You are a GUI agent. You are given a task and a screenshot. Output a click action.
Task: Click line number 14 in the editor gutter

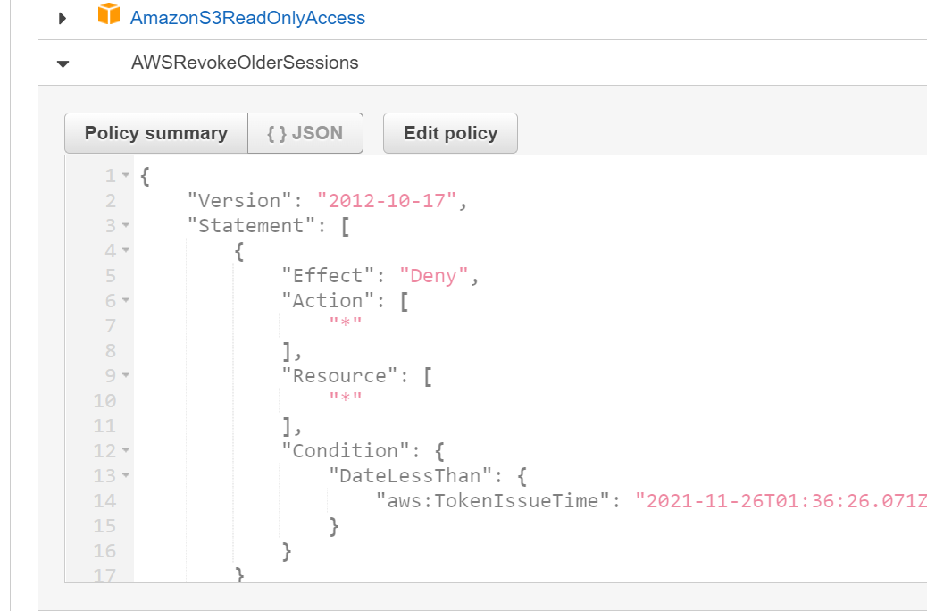pyautogui.click(x=104, y=500)
